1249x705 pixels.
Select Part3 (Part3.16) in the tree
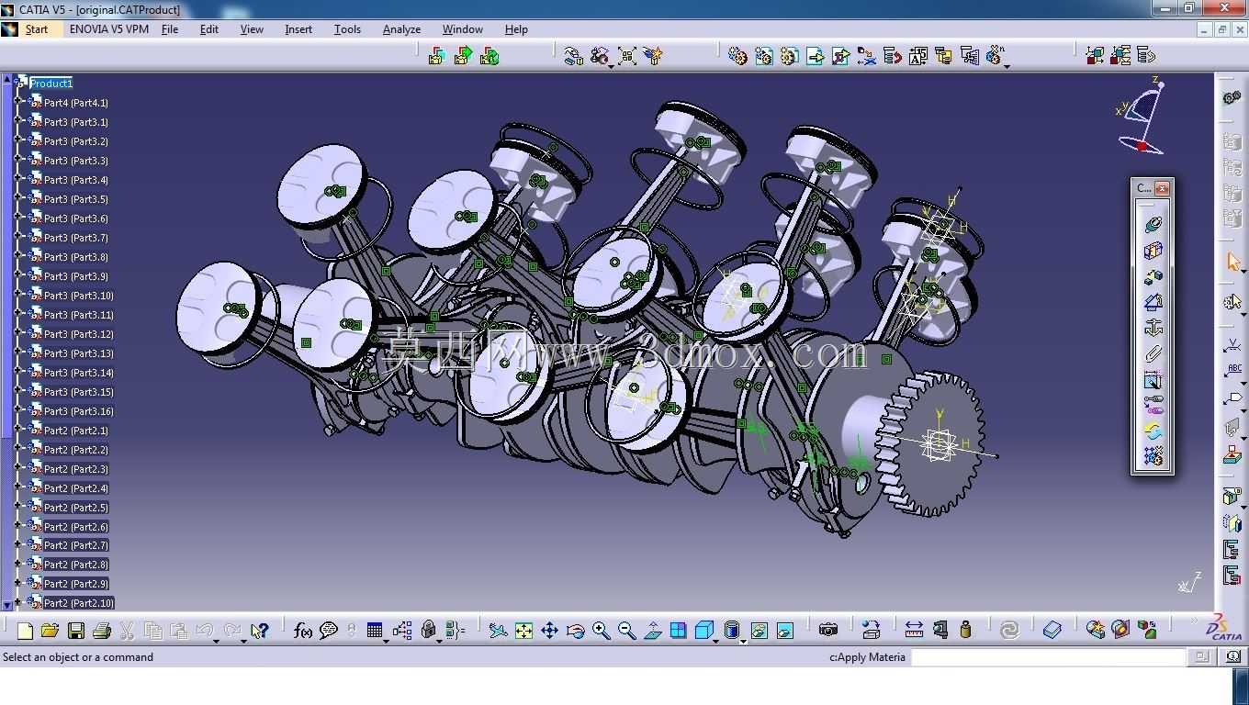pyautogui.click(x=79, y=411)
